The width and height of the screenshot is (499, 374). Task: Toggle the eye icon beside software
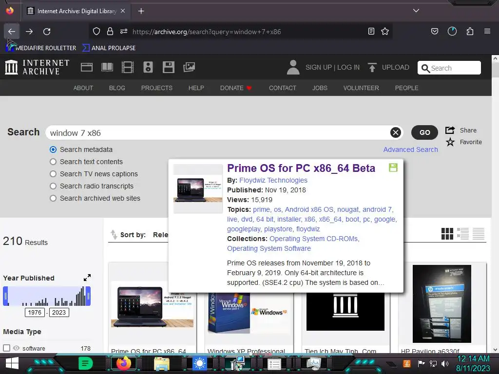point(16,348)
